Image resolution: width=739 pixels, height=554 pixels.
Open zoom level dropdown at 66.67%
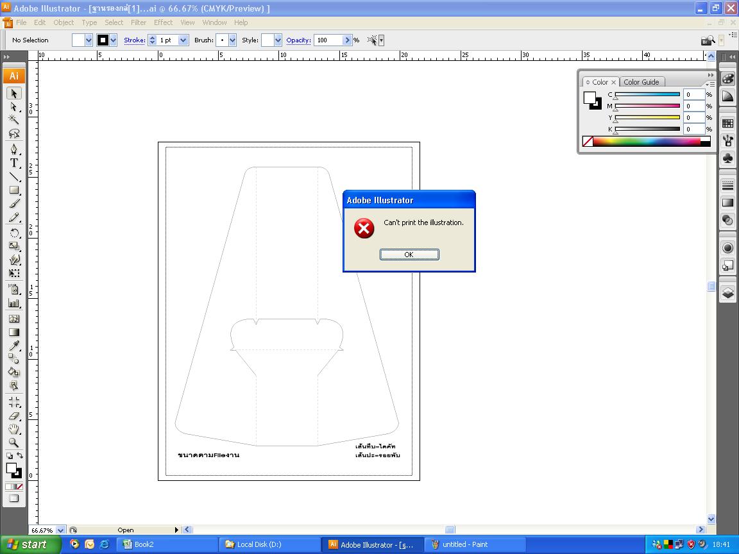coord(60,530)
